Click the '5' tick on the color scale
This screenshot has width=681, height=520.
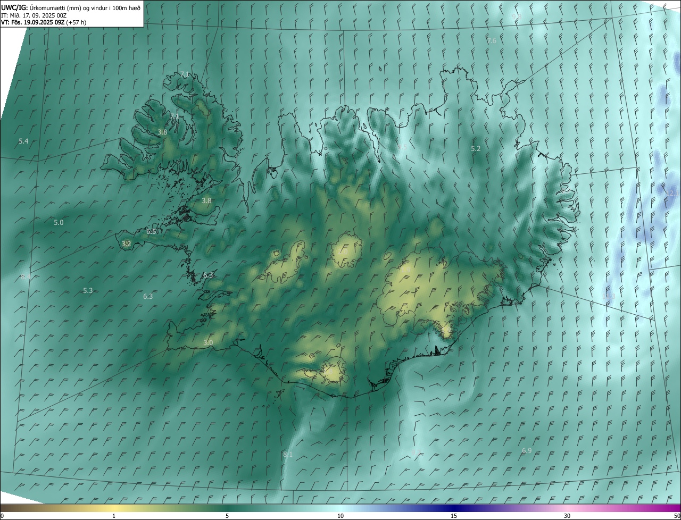(227, 516)
